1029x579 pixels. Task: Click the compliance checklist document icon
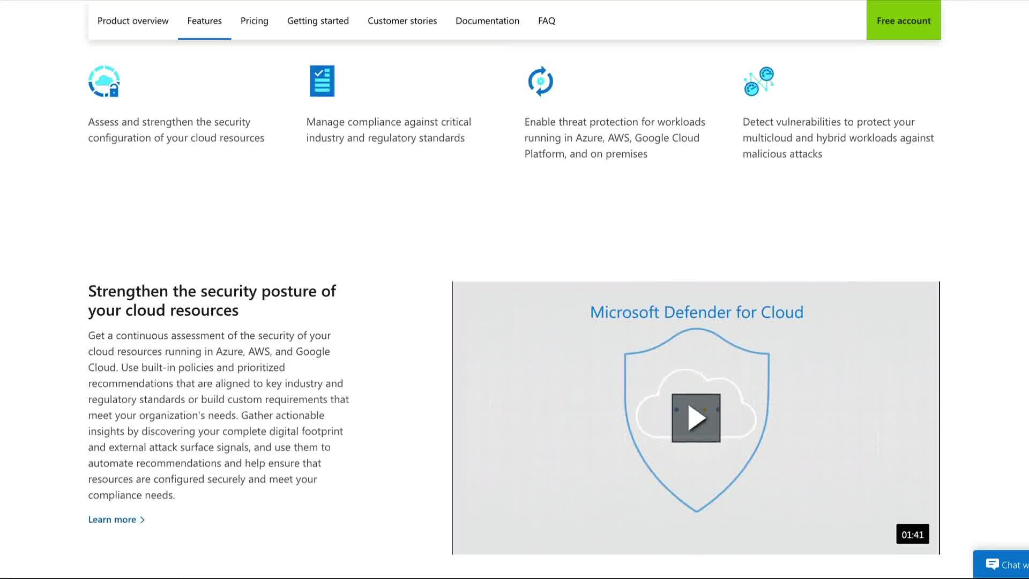(322, 81)
